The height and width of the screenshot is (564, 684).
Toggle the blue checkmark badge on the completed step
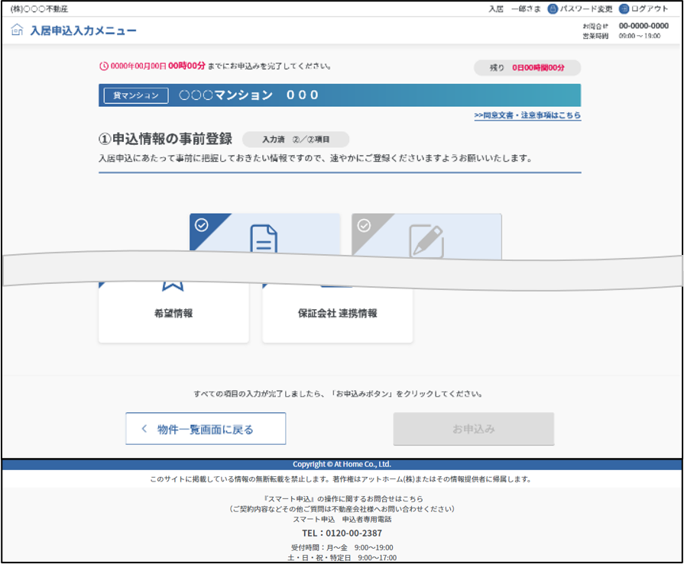pyautogui.click(x=200, y=224)
